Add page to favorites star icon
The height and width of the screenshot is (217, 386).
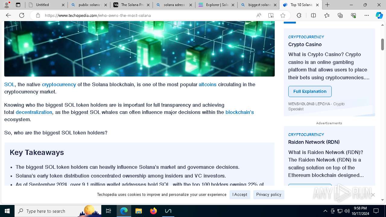tap(283, 15)
